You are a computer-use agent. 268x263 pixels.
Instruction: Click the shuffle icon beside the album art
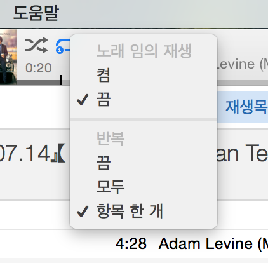pyautogui.click(x=36, y=45)
